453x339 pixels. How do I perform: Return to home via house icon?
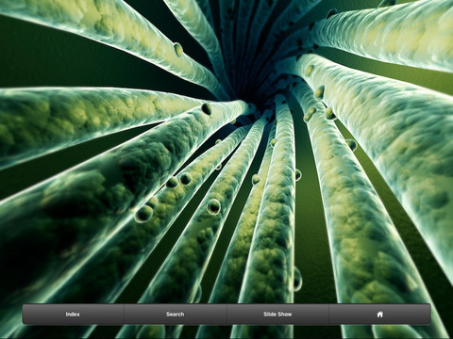tap(379, 315)
